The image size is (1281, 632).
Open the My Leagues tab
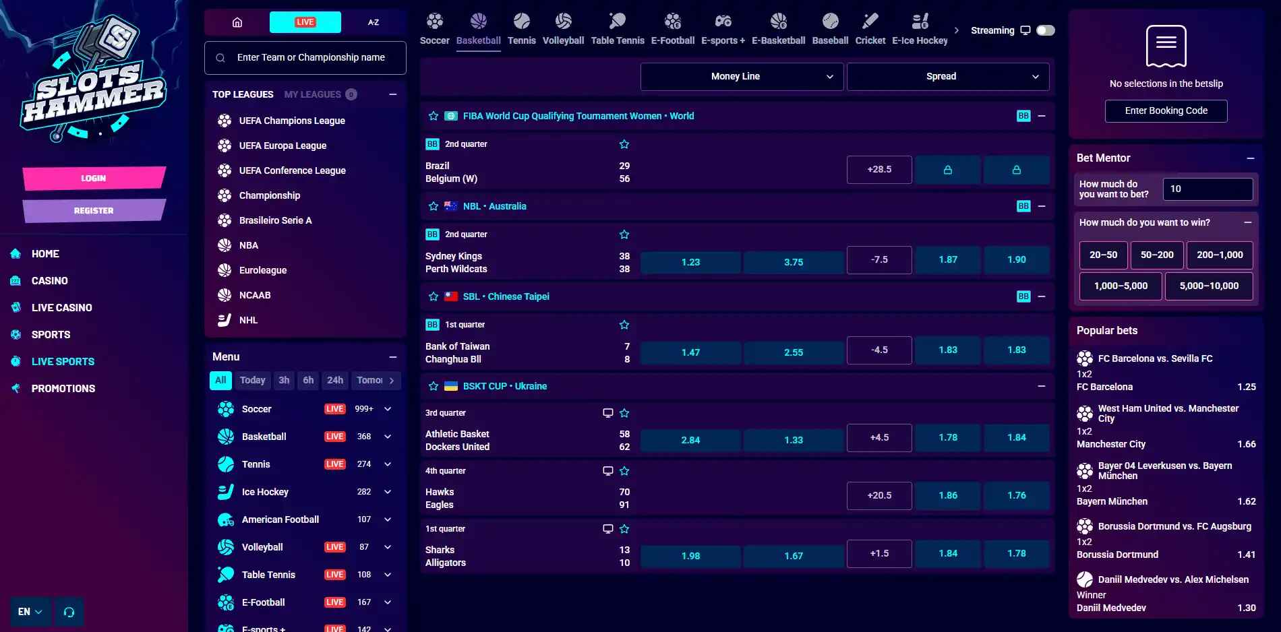click(x=320, y=94)
